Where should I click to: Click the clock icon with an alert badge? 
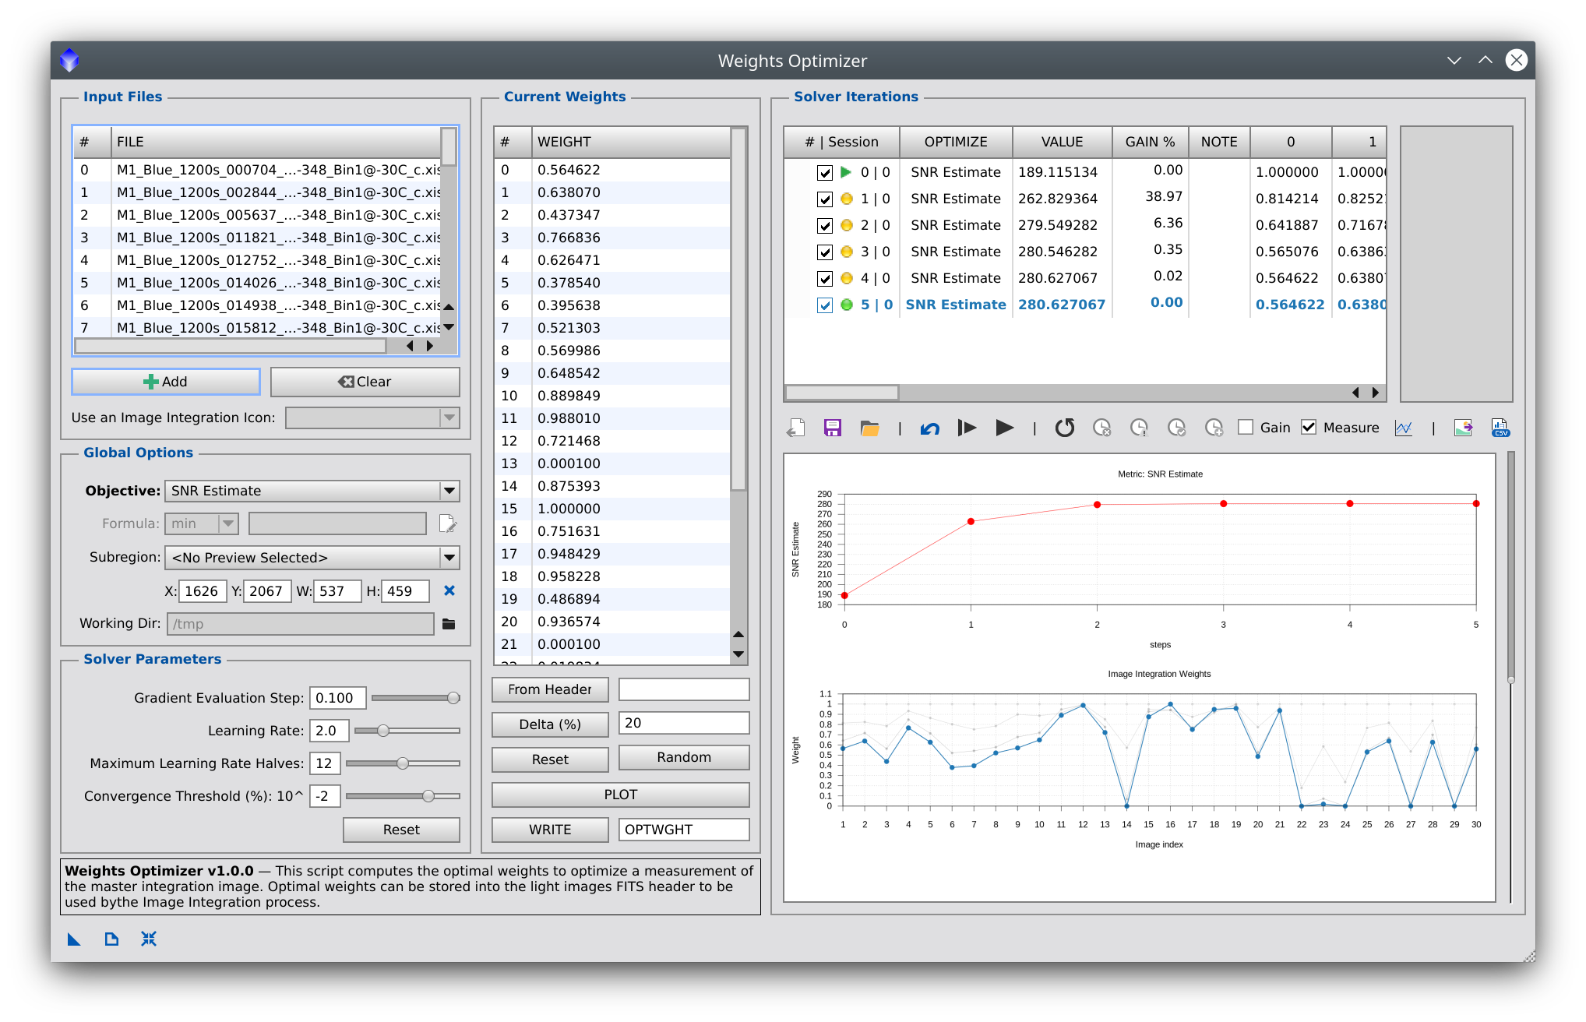(x=1139, y=428)
